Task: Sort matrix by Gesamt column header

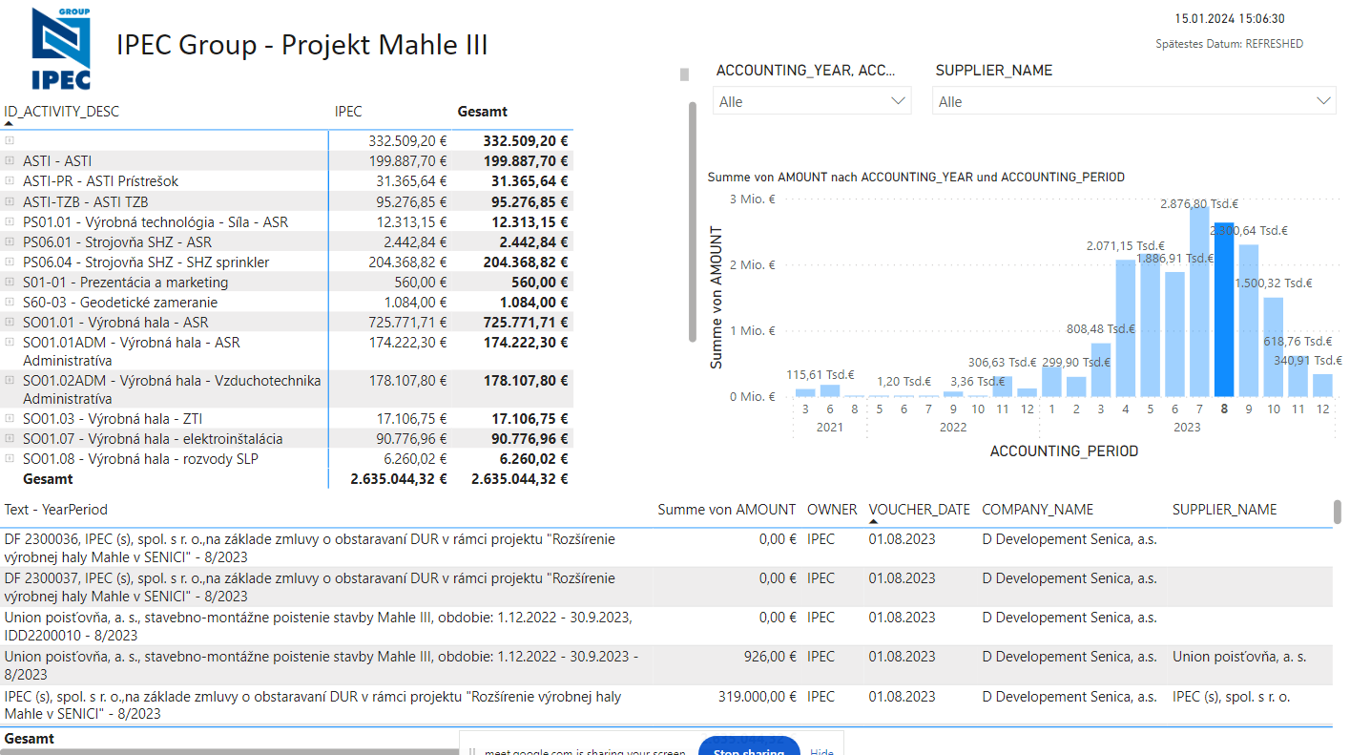Action: pos(483,112)
